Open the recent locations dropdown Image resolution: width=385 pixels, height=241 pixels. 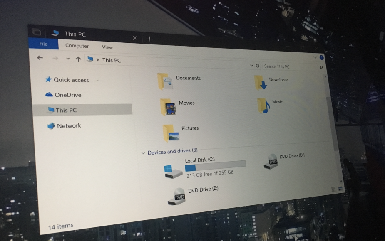pyautogui.click(x=68, y=59)
